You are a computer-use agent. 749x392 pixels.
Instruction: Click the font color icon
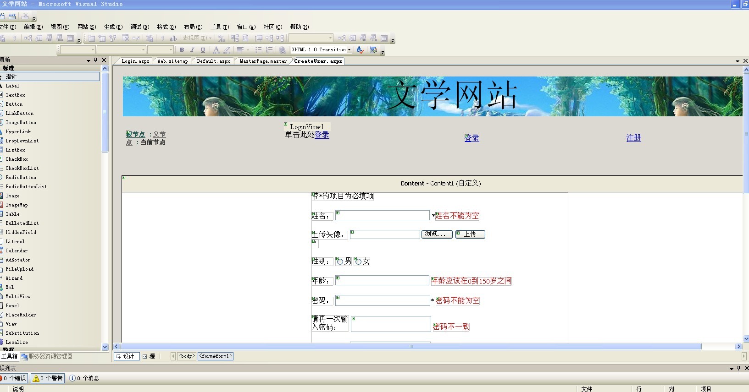(216, 50)
